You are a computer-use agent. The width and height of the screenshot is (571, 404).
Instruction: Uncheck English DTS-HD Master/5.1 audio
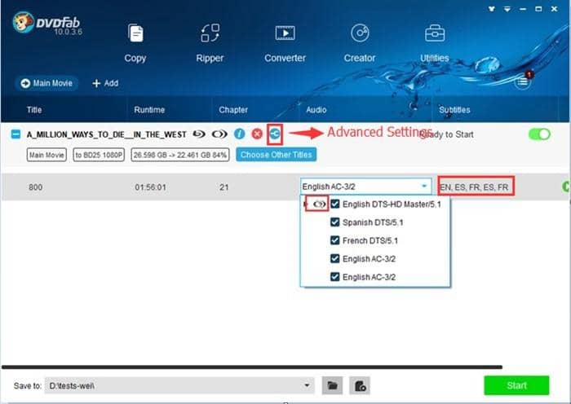[x=335, y=204]
